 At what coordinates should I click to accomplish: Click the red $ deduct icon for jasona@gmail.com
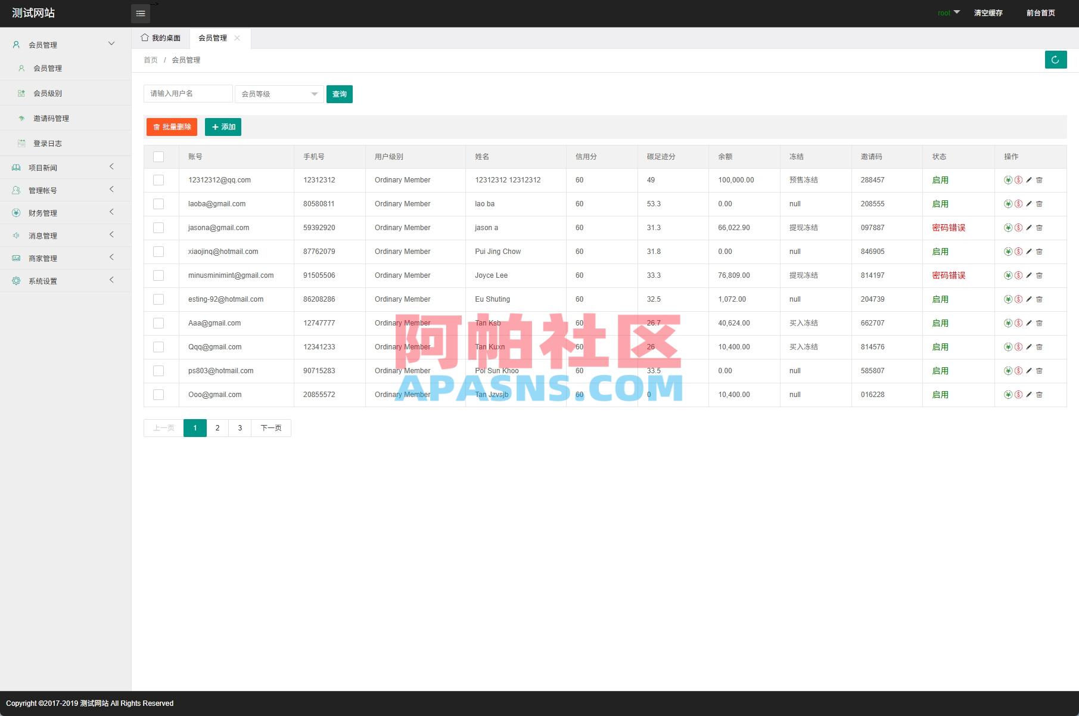(1019, 227)
